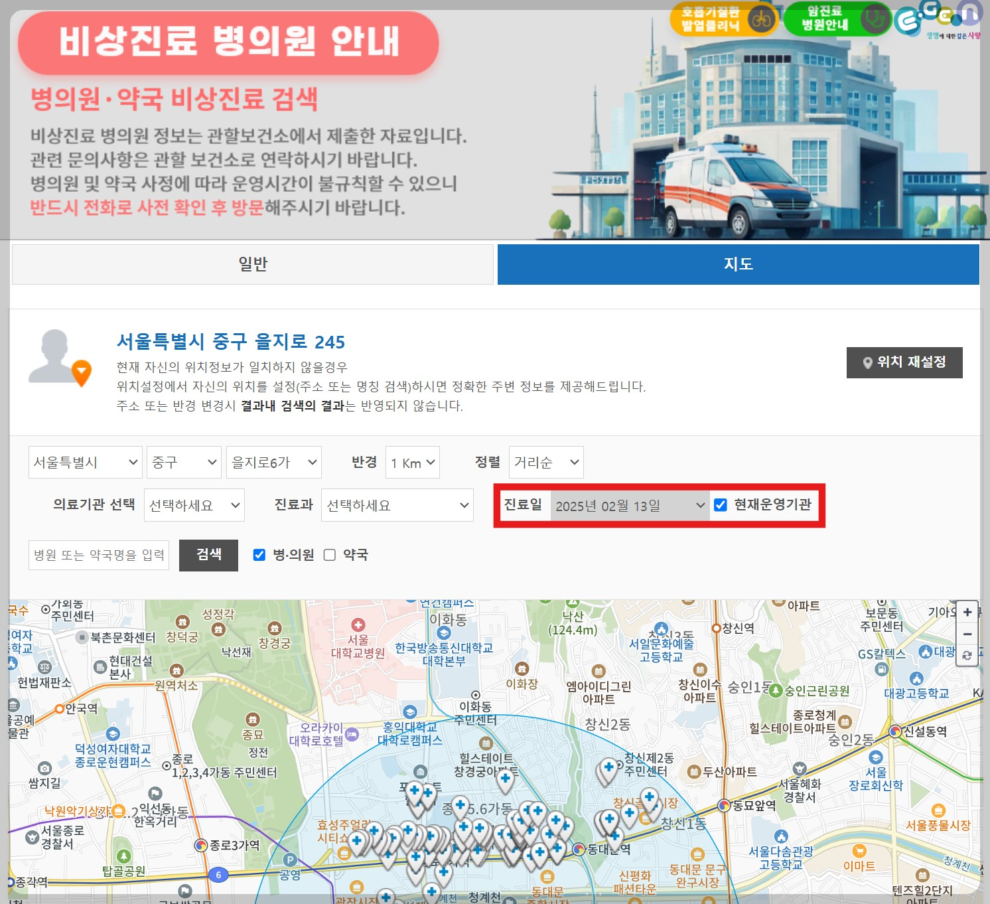Expand the 정렬 sort order dropdown
990x904 pixels.
(545, 463)
